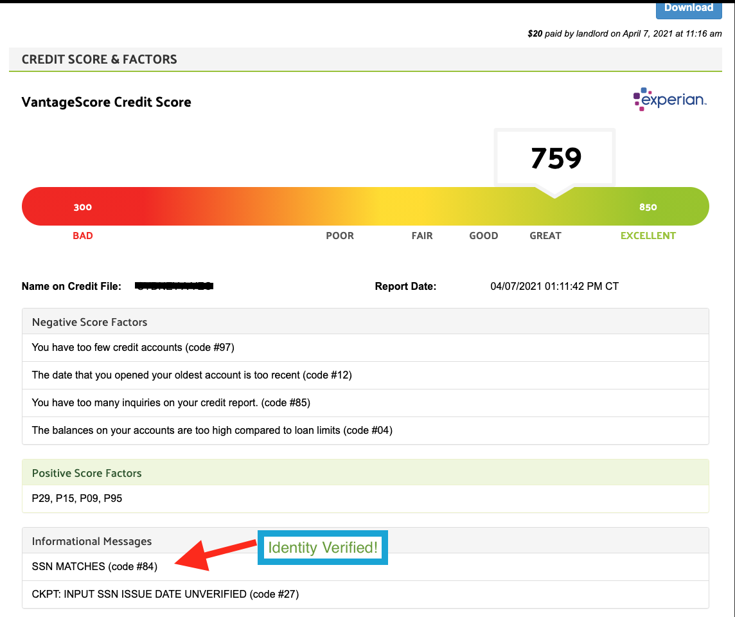Image resolution: width=735 pixels, height=617 pixels.
Task: Click the EXCELLENT rating label
Action: [648, 236]
